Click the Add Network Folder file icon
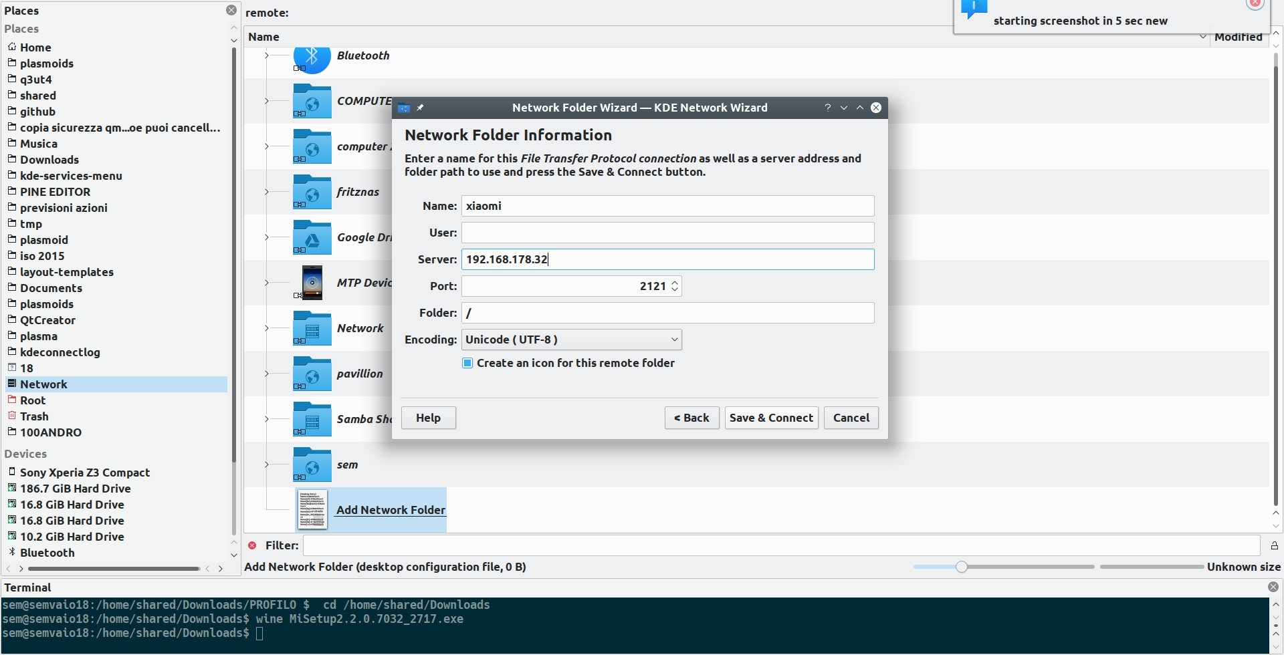The image size is (1284, 655). [x=312, y=510]
